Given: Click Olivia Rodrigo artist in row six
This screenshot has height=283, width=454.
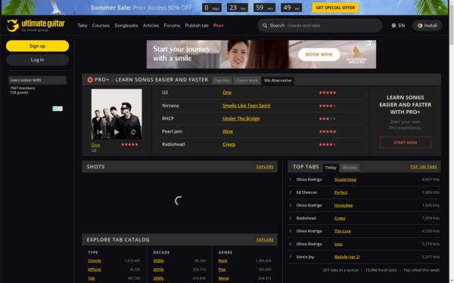Looking at the screenshot, I should click(309, 244).
